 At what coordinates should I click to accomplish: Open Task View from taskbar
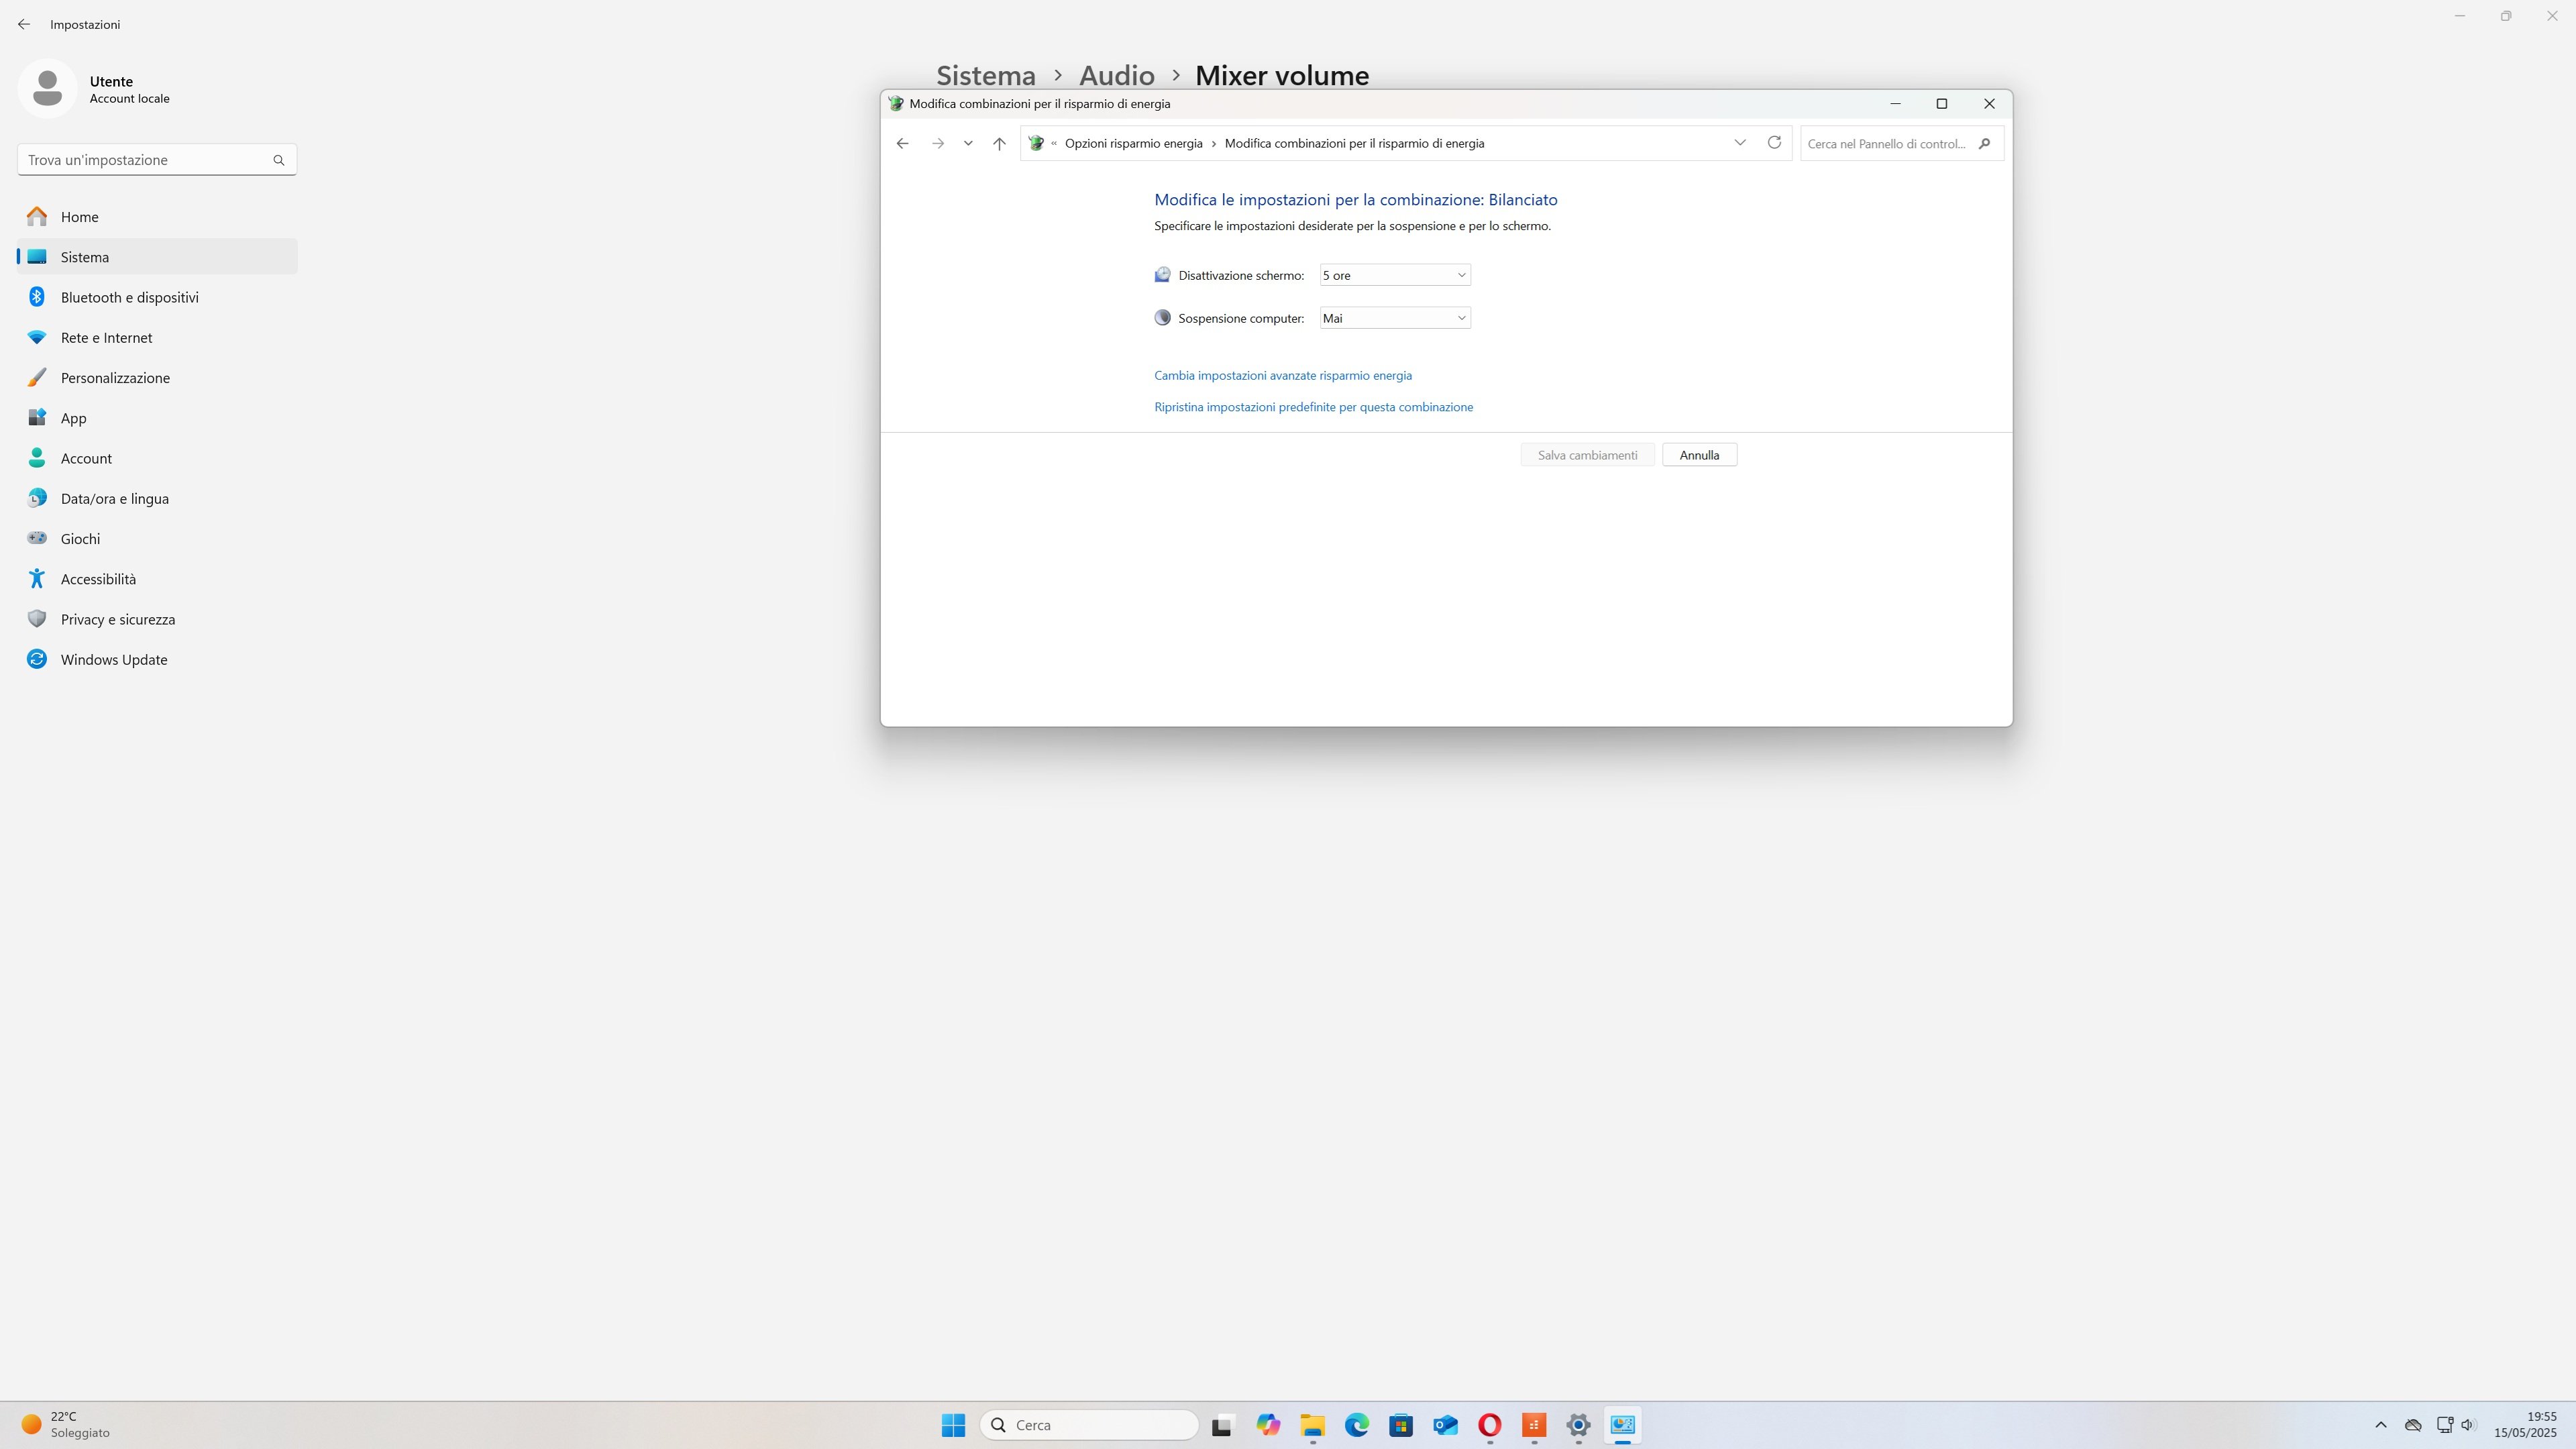coord(1222,1425)
